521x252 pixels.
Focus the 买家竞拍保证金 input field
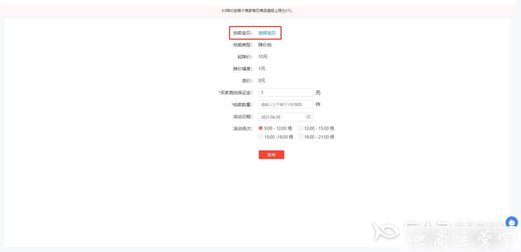point(286,92)
